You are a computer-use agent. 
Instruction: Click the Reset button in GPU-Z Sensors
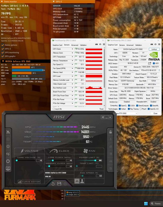pyautogui.click(x=101, y=109)
